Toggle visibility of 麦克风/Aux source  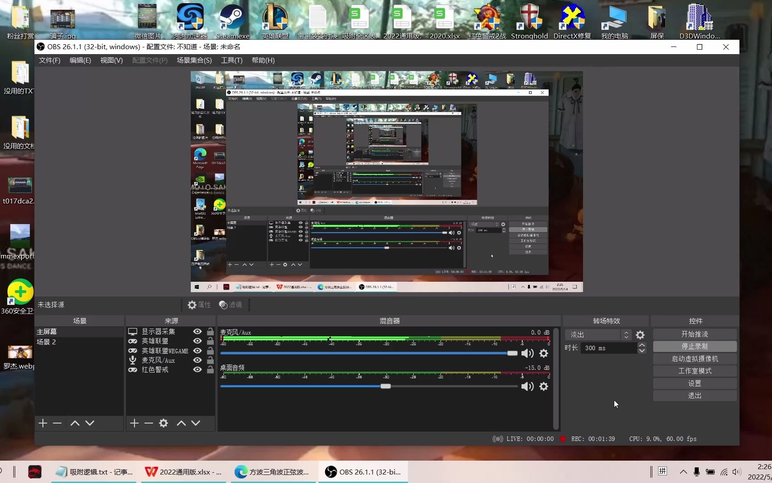[x=197, y=360]
